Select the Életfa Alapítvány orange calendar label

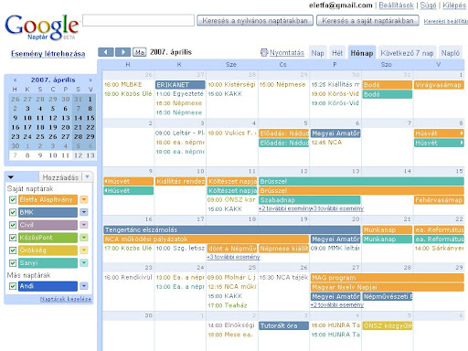pos(48,199)
